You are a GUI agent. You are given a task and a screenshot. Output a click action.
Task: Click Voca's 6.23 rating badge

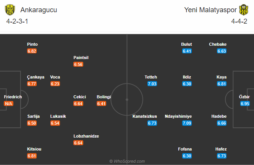click(55, 84)
